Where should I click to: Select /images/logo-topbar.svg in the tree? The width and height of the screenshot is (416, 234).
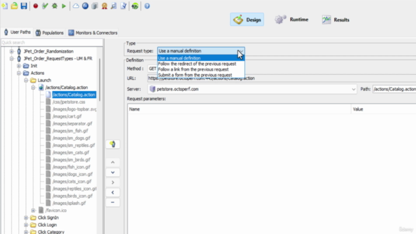(x=74, y=109)
